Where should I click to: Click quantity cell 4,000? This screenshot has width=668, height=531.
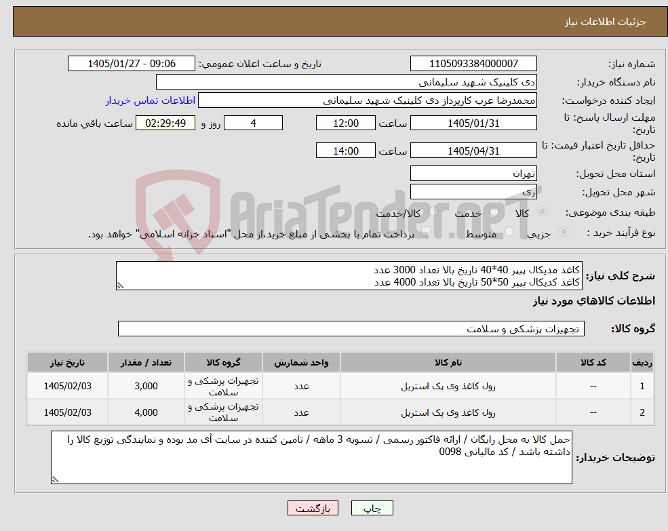pos(146,412)
